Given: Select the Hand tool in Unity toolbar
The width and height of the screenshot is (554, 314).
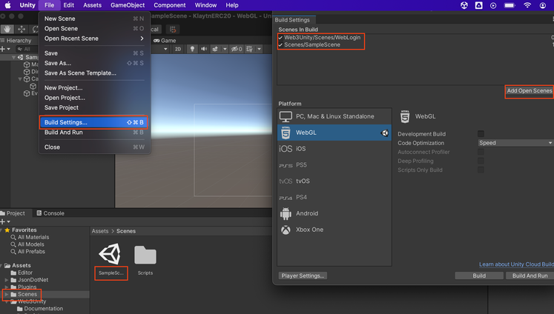Looking at the screenshot, I should pos(7,30).
